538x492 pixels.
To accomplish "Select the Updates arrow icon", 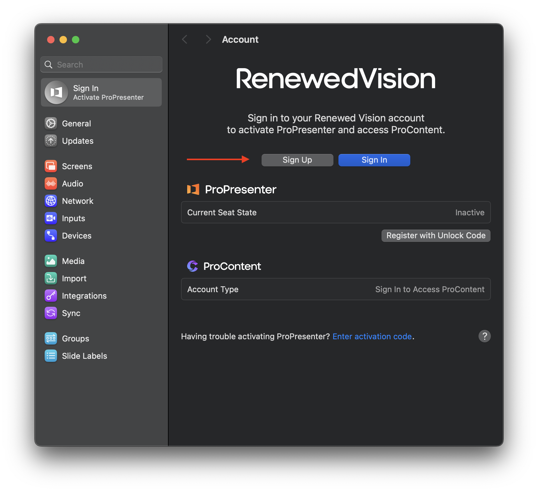I will [51, 141].
